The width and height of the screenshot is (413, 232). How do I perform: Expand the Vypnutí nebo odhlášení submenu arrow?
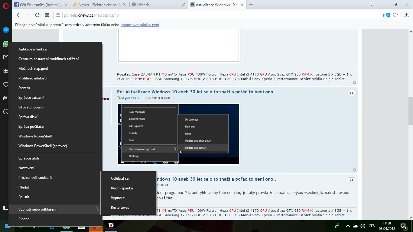[x=97, y=209]
